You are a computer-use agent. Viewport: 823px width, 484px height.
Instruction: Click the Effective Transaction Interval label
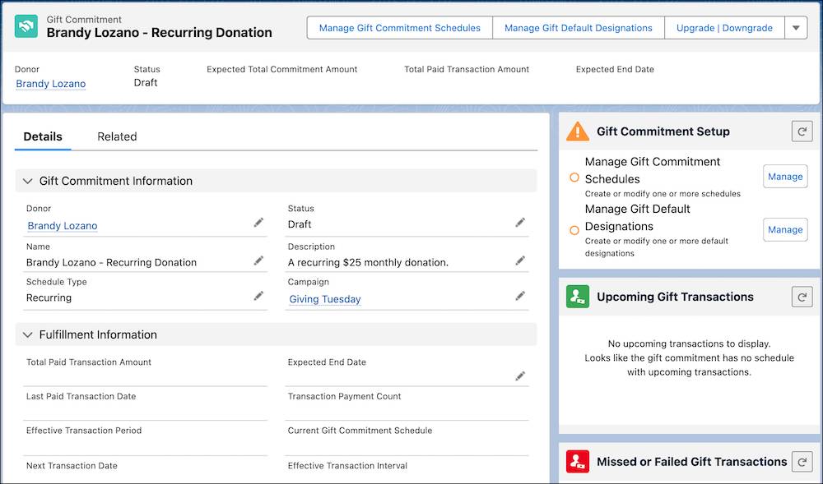point(347,466)
